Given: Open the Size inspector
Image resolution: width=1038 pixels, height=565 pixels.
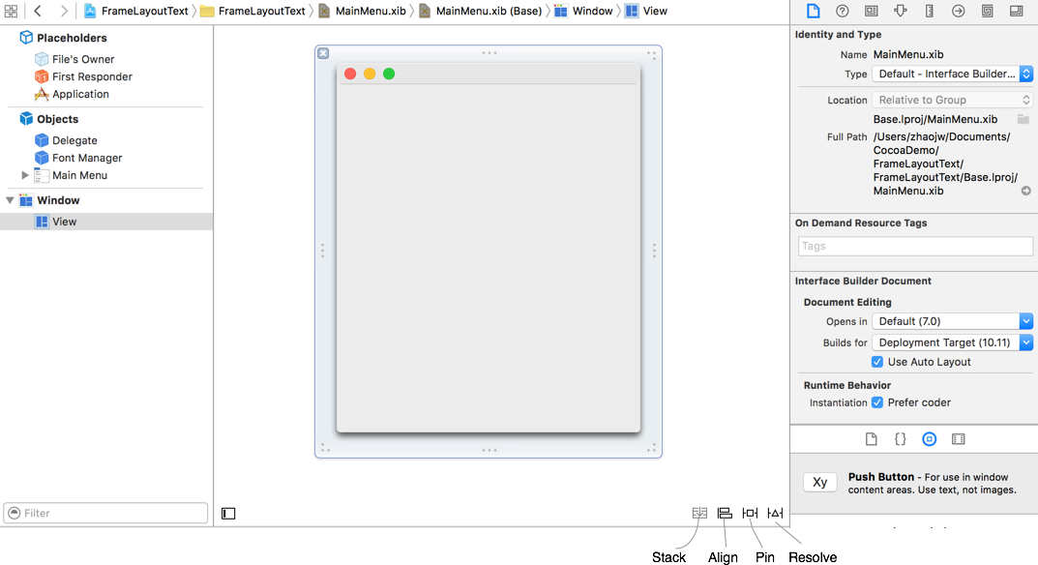Looking at the screenshot, I should [x=928, y=11].
